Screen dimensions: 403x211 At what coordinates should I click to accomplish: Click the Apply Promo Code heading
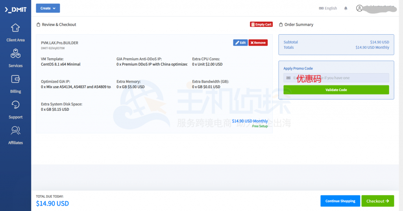pos(298,68)
